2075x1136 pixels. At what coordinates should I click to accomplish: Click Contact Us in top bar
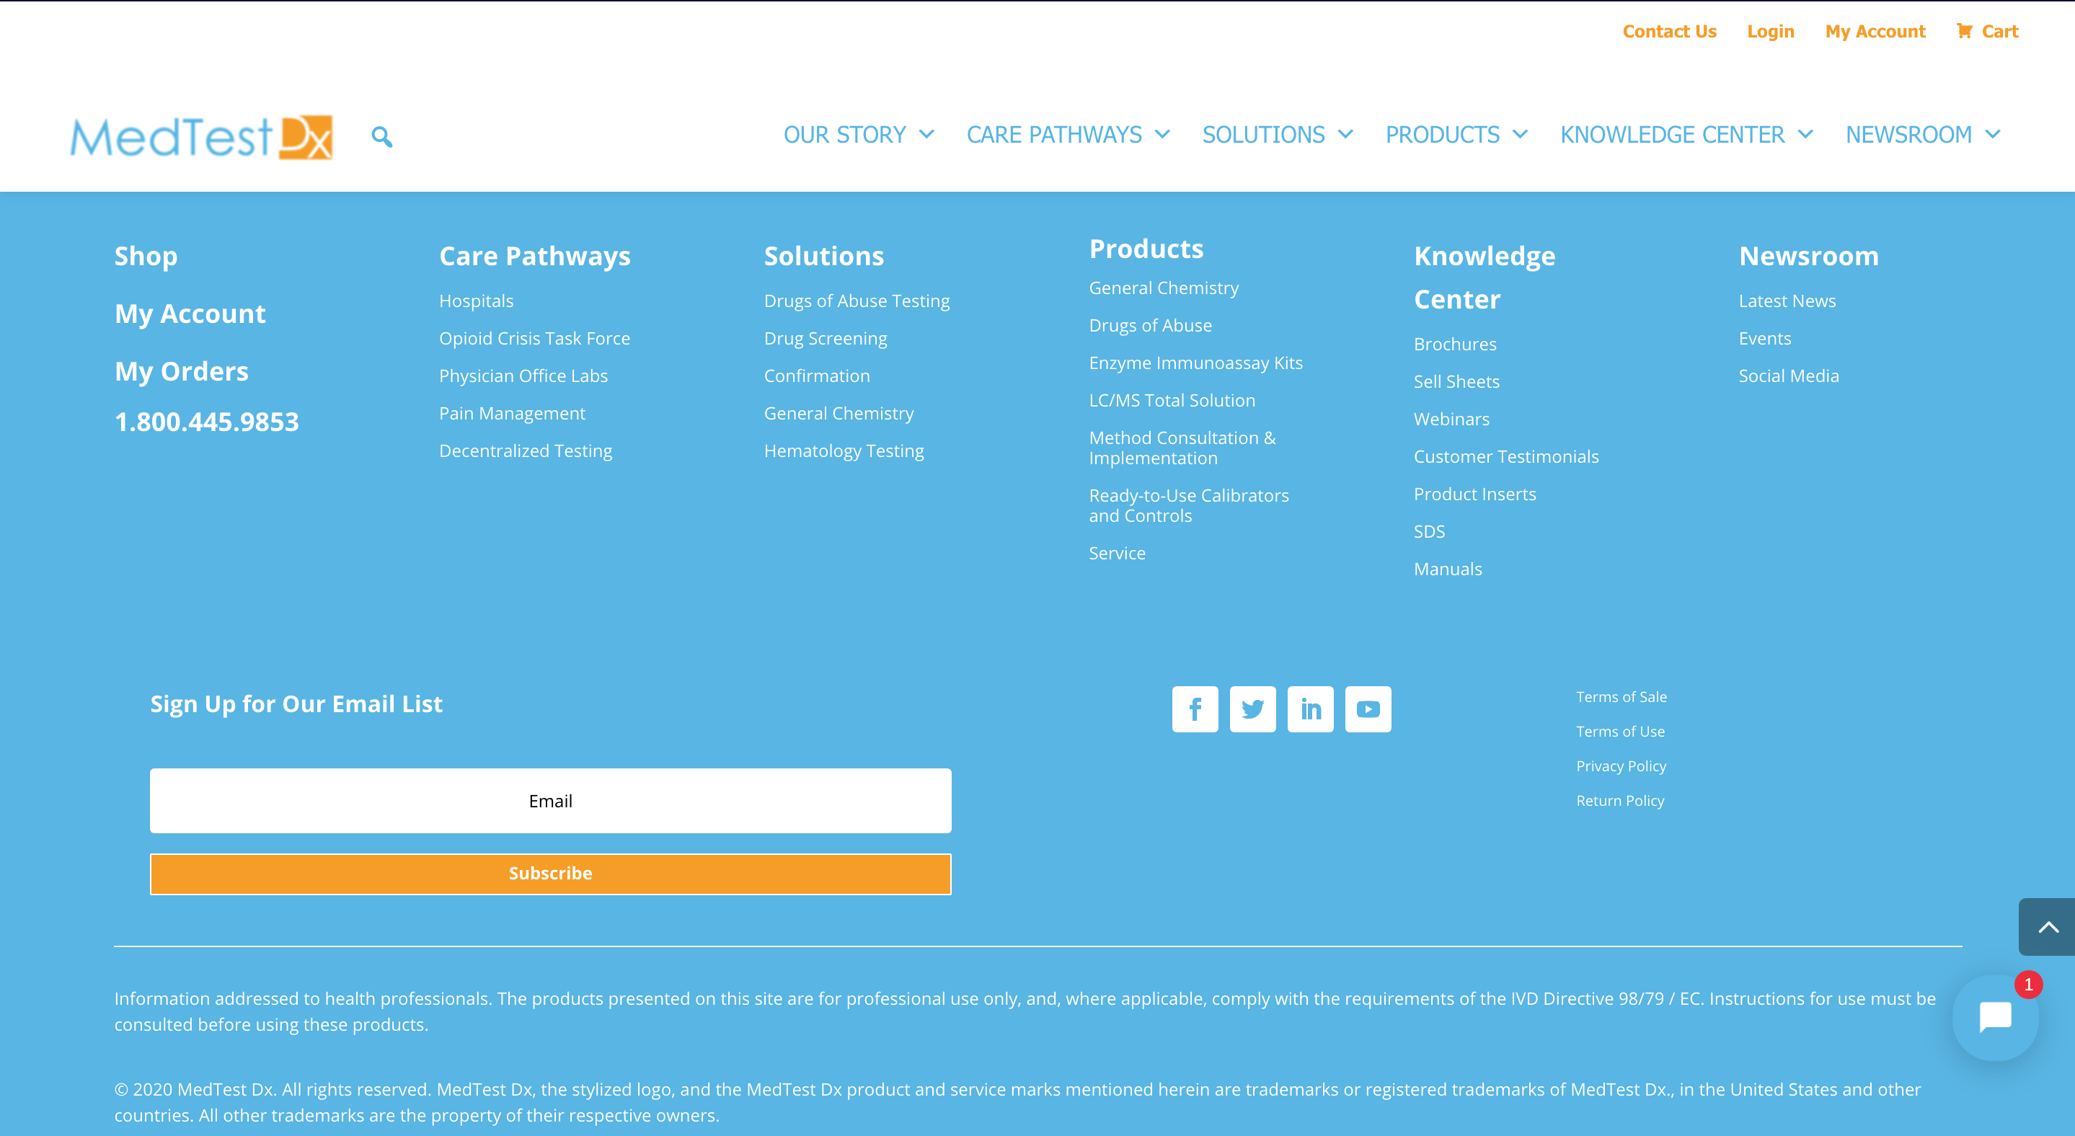click(1669, 32)
